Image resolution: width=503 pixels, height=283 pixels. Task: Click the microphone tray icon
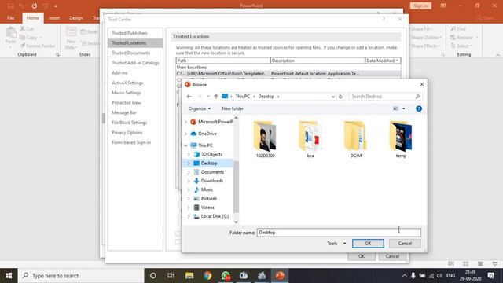413,276
